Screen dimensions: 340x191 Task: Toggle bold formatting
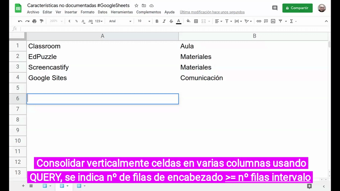click(x=157, y=21)
